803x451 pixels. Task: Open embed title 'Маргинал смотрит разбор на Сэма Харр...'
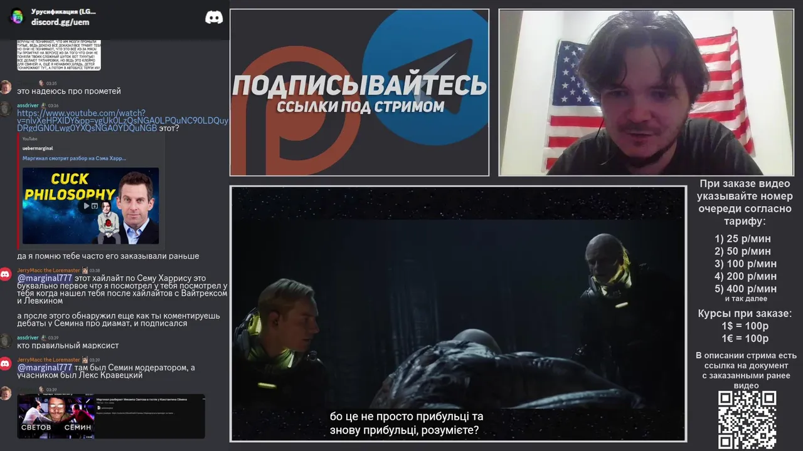[74, 158]
